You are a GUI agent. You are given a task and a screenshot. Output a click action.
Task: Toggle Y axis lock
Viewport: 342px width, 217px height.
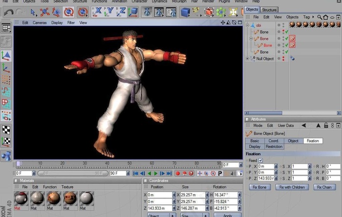108,12
